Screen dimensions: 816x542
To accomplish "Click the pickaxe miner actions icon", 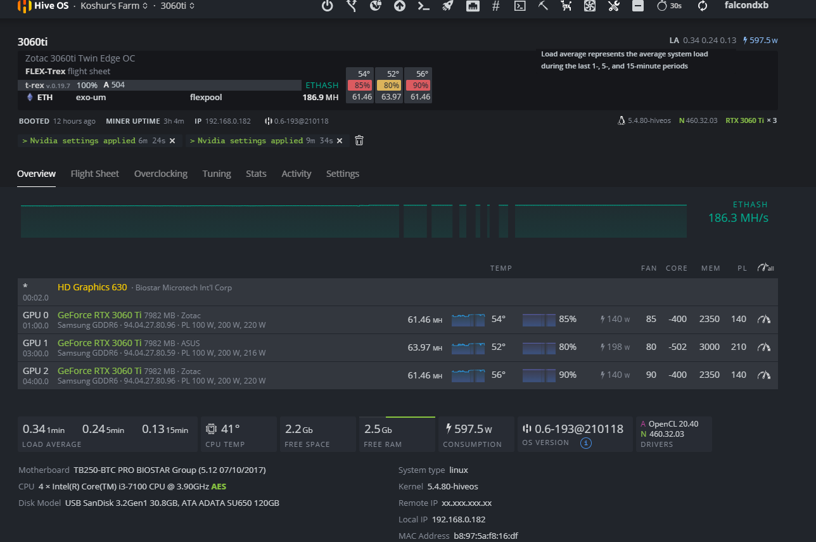I will (x=543, y=6).
